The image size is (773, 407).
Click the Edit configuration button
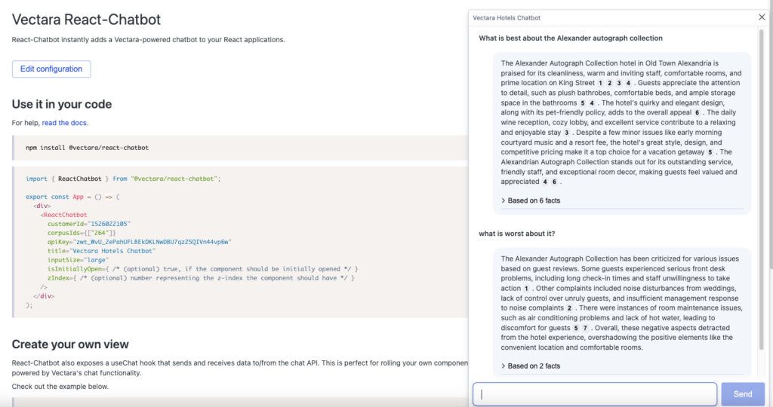(51, 69)
